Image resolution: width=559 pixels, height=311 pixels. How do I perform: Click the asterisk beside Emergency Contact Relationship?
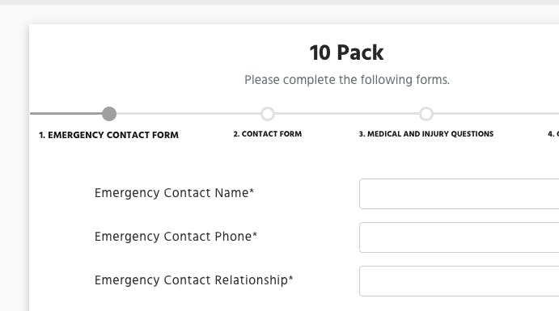click(x=291, y=277)
